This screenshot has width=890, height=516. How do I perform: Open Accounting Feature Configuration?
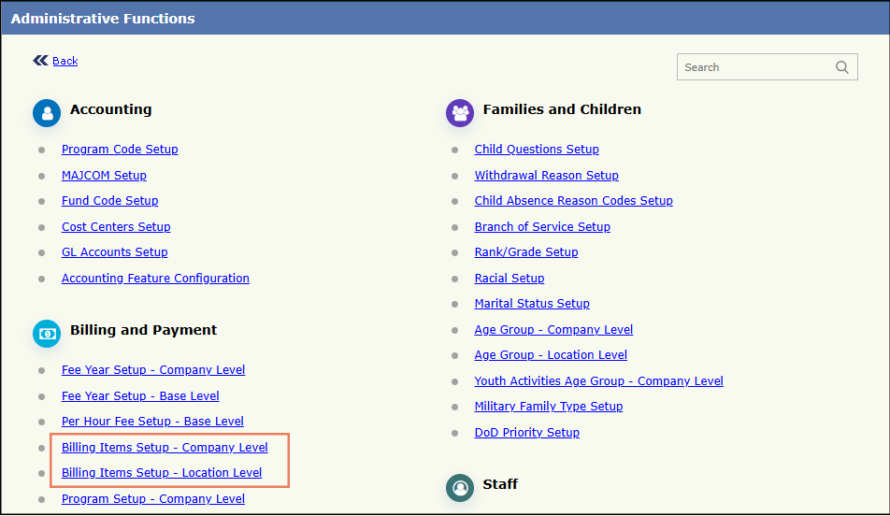[x=155, y=279]
